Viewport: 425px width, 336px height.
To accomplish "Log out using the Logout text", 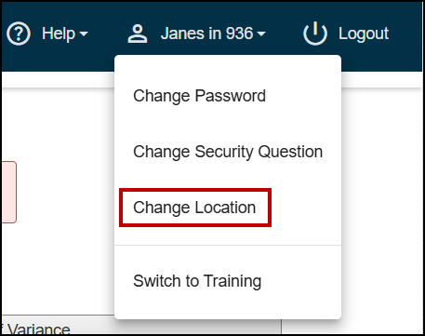I will pos(364,34).
